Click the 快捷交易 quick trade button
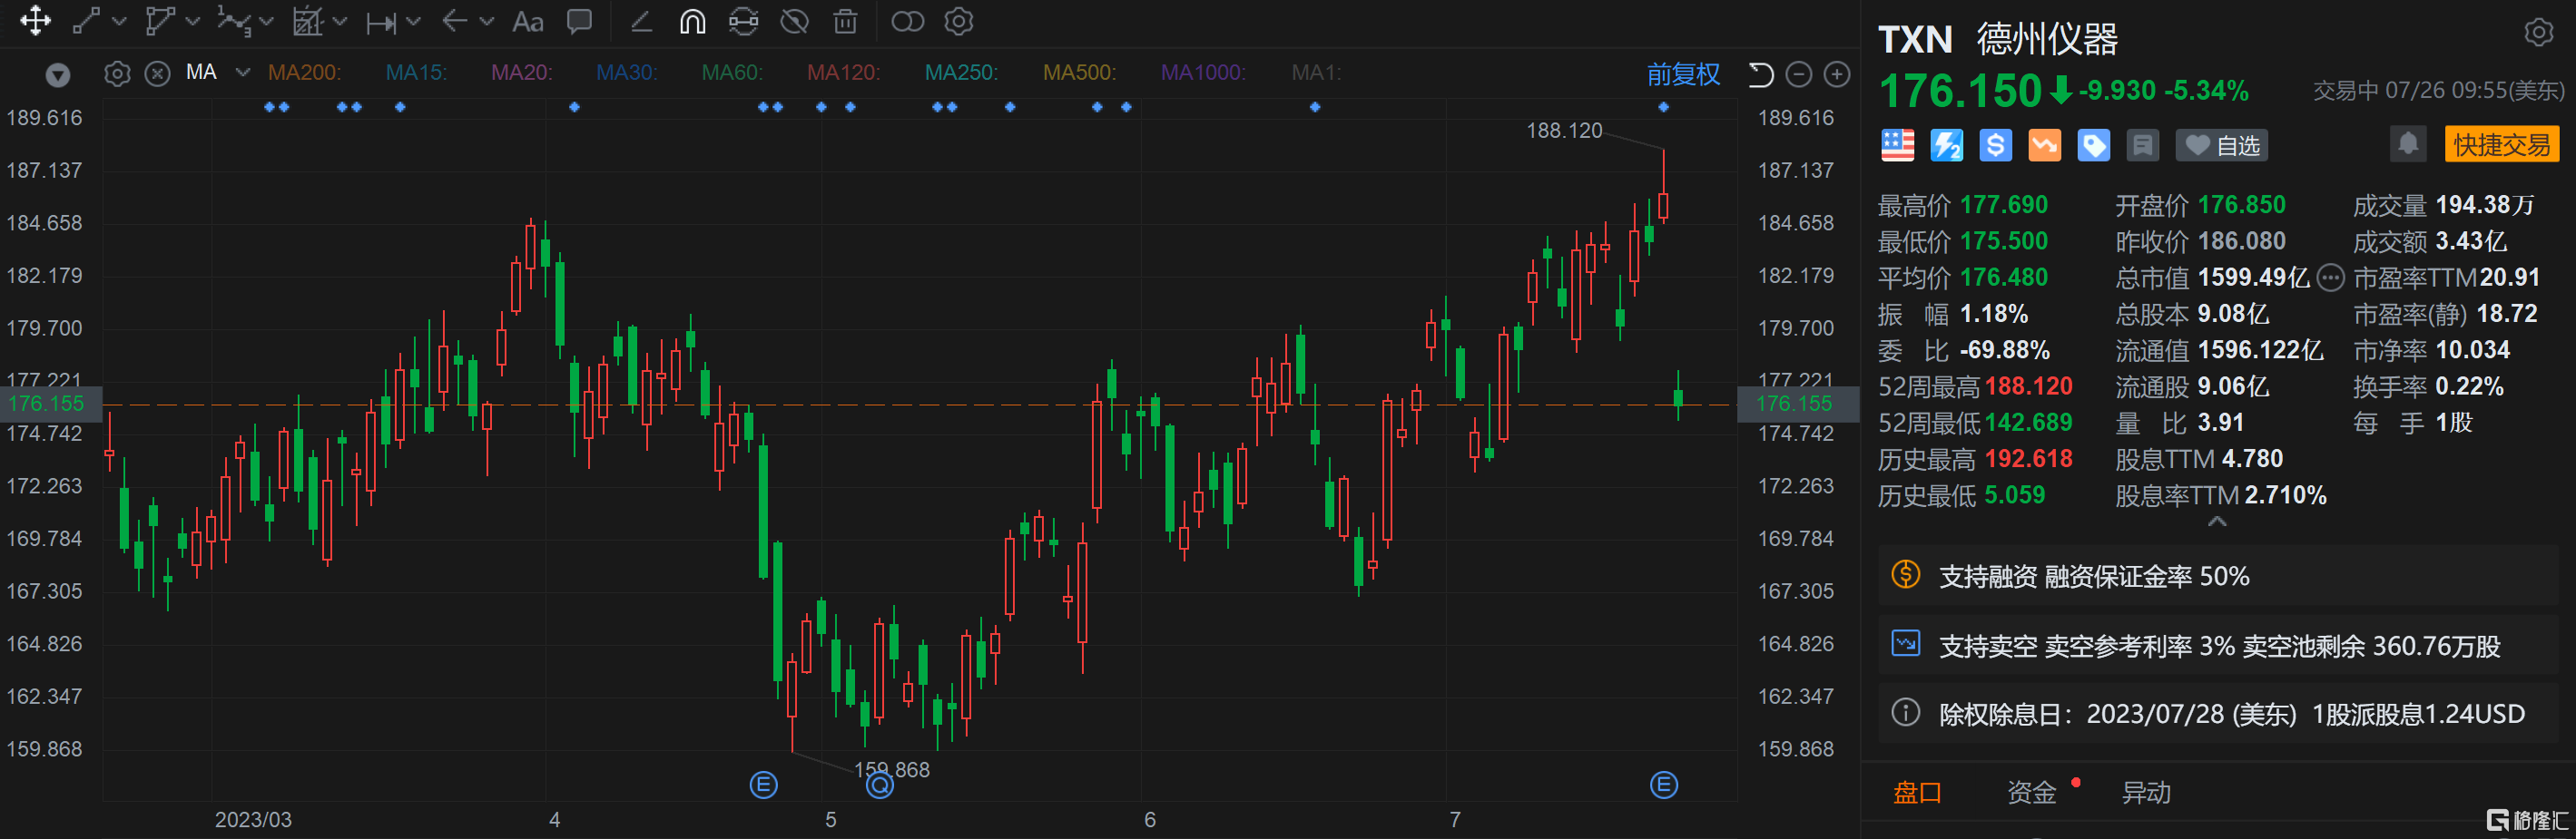 coord(2502,145)
